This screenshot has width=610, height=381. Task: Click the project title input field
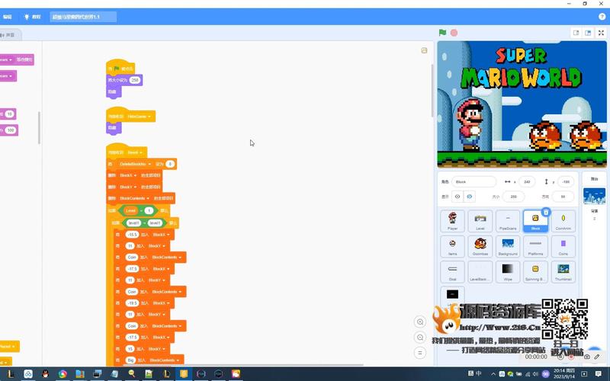pyautogui.click(x=83, y=17)
